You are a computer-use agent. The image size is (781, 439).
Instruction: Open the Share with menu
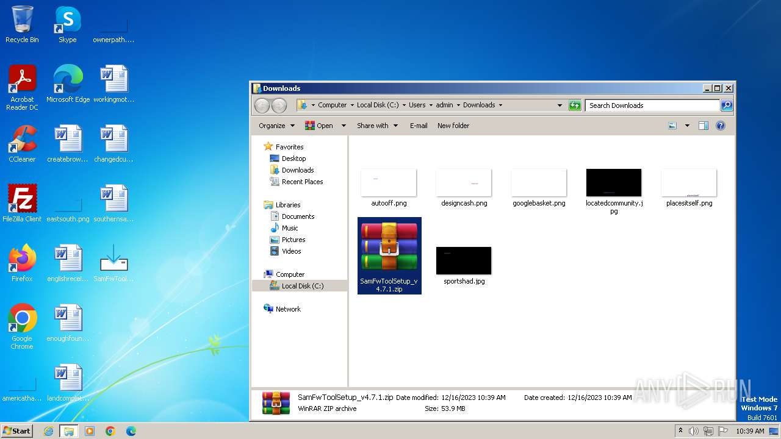click(377, 126)
